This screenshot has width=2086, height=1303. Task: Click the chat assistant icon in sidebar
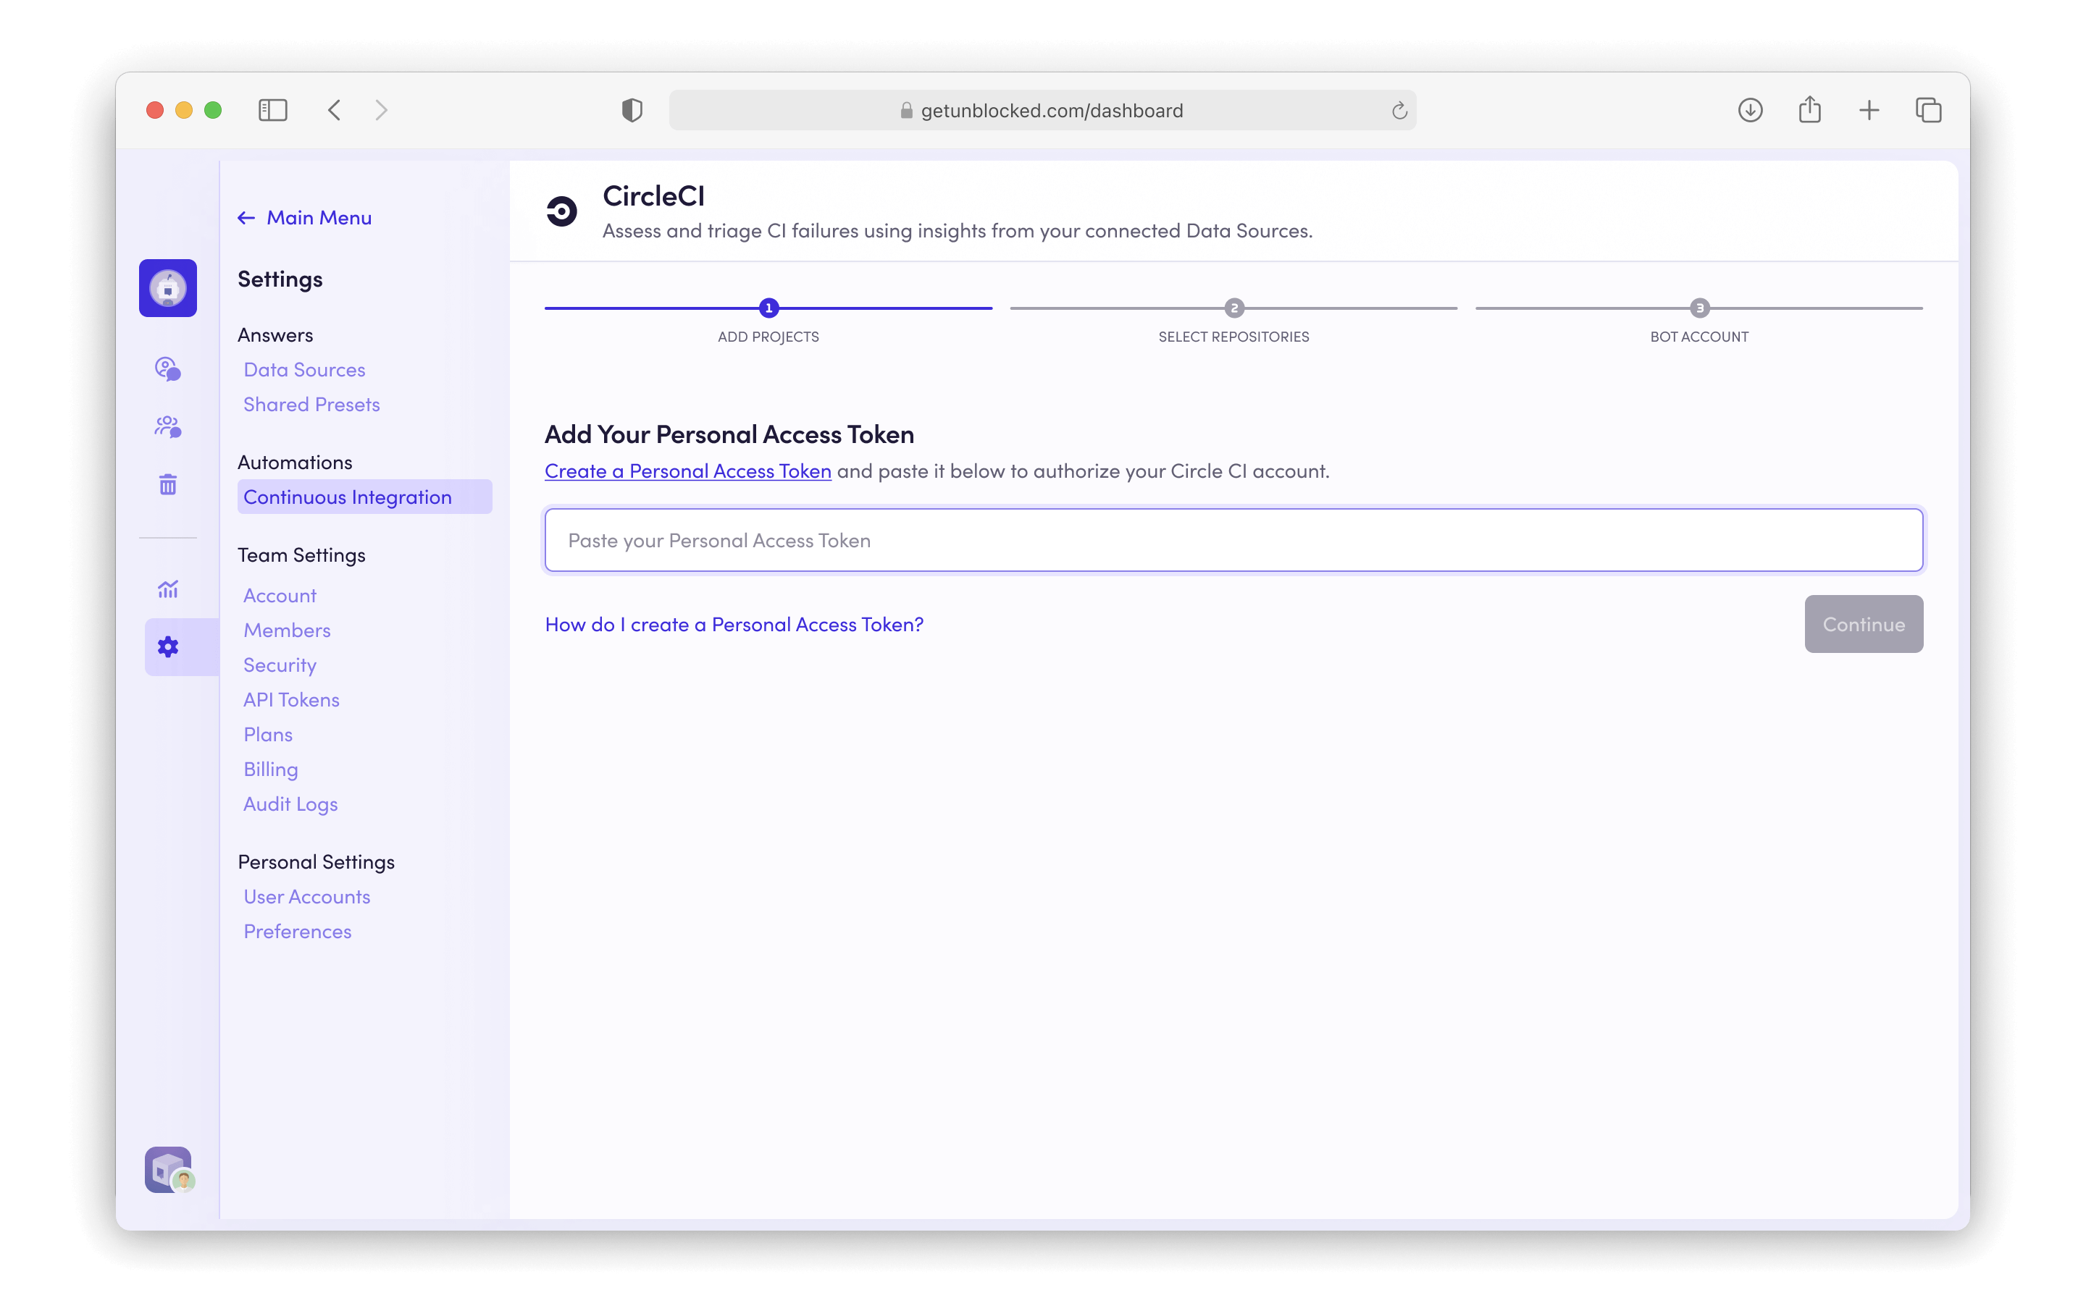click(168, 369)
